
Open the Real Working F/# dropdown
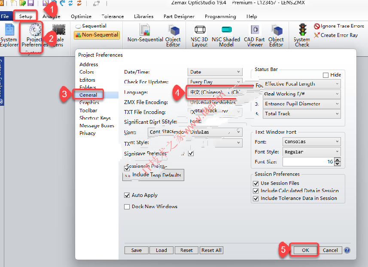coord(301,94)
